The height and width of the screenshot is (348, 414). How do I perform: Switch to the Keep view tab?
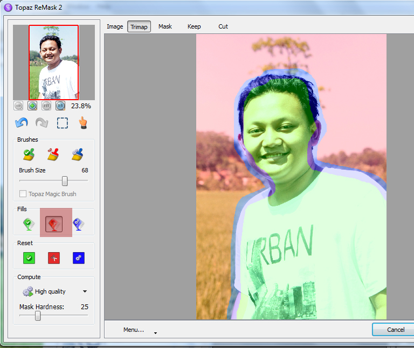[x=194, y=26]
